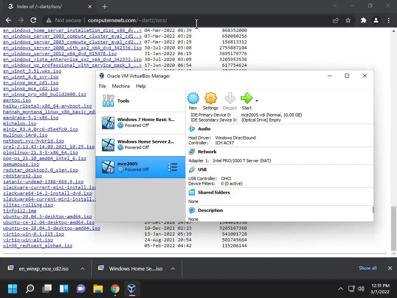Bookmark this page with star icon

point(348,20)
